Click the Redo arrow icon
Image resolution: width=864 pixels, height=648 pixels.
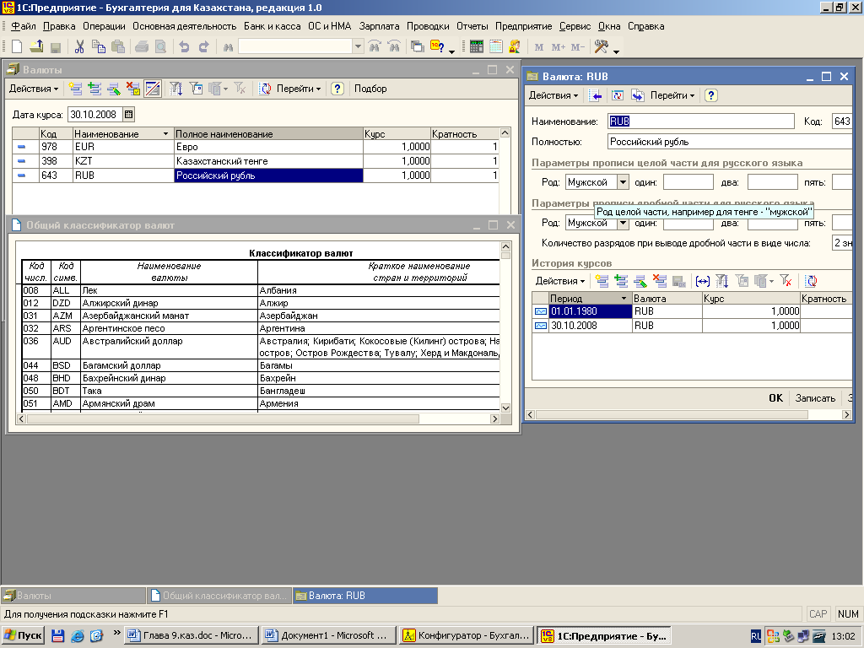coord(204,47)
